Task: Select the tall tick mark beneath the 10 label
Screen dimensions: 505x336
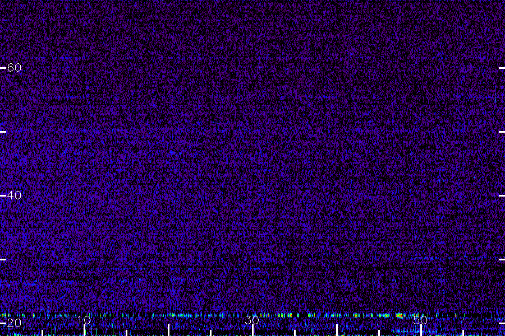Action: tap(85, 330)
